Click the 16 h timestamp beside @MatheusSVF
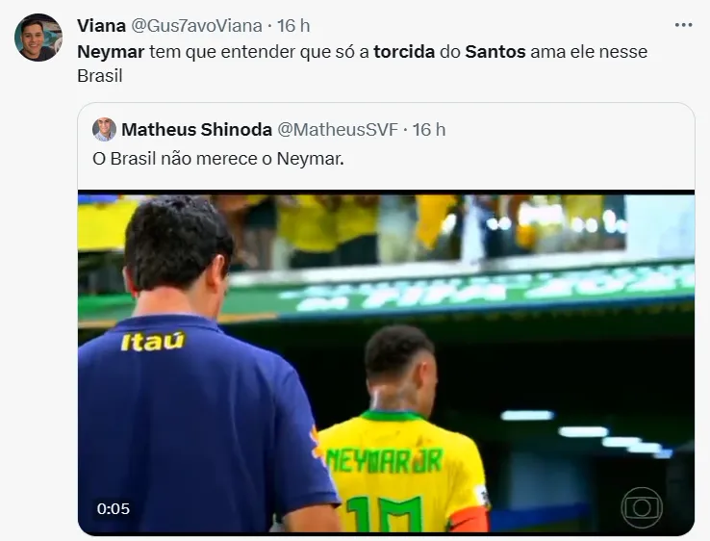 [429, 130]
